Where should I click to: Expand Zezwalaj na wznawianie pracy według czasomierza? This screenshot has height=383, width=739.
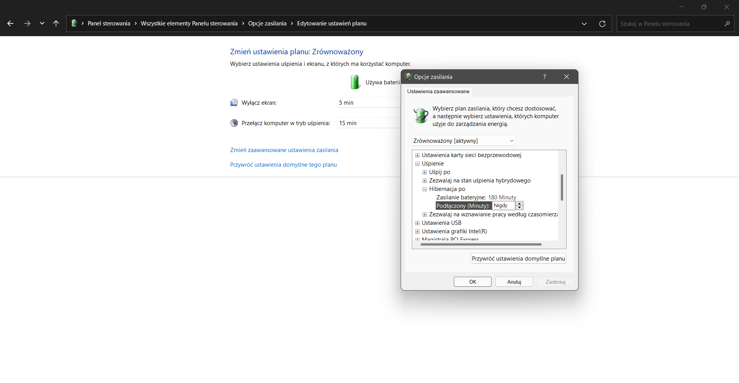425,214
